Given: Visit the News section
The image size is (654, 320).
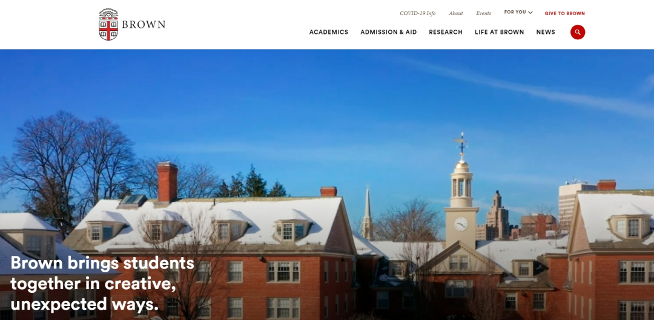Looking at the screenshot, I should coord(546,32).
